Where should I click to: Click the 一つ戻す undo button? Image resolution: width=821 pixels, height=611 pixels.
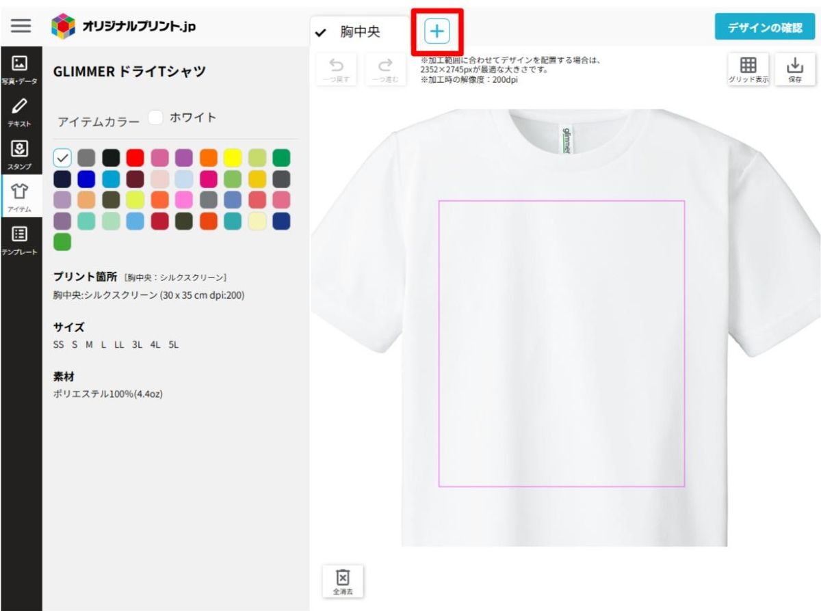[x=335, y=68]
